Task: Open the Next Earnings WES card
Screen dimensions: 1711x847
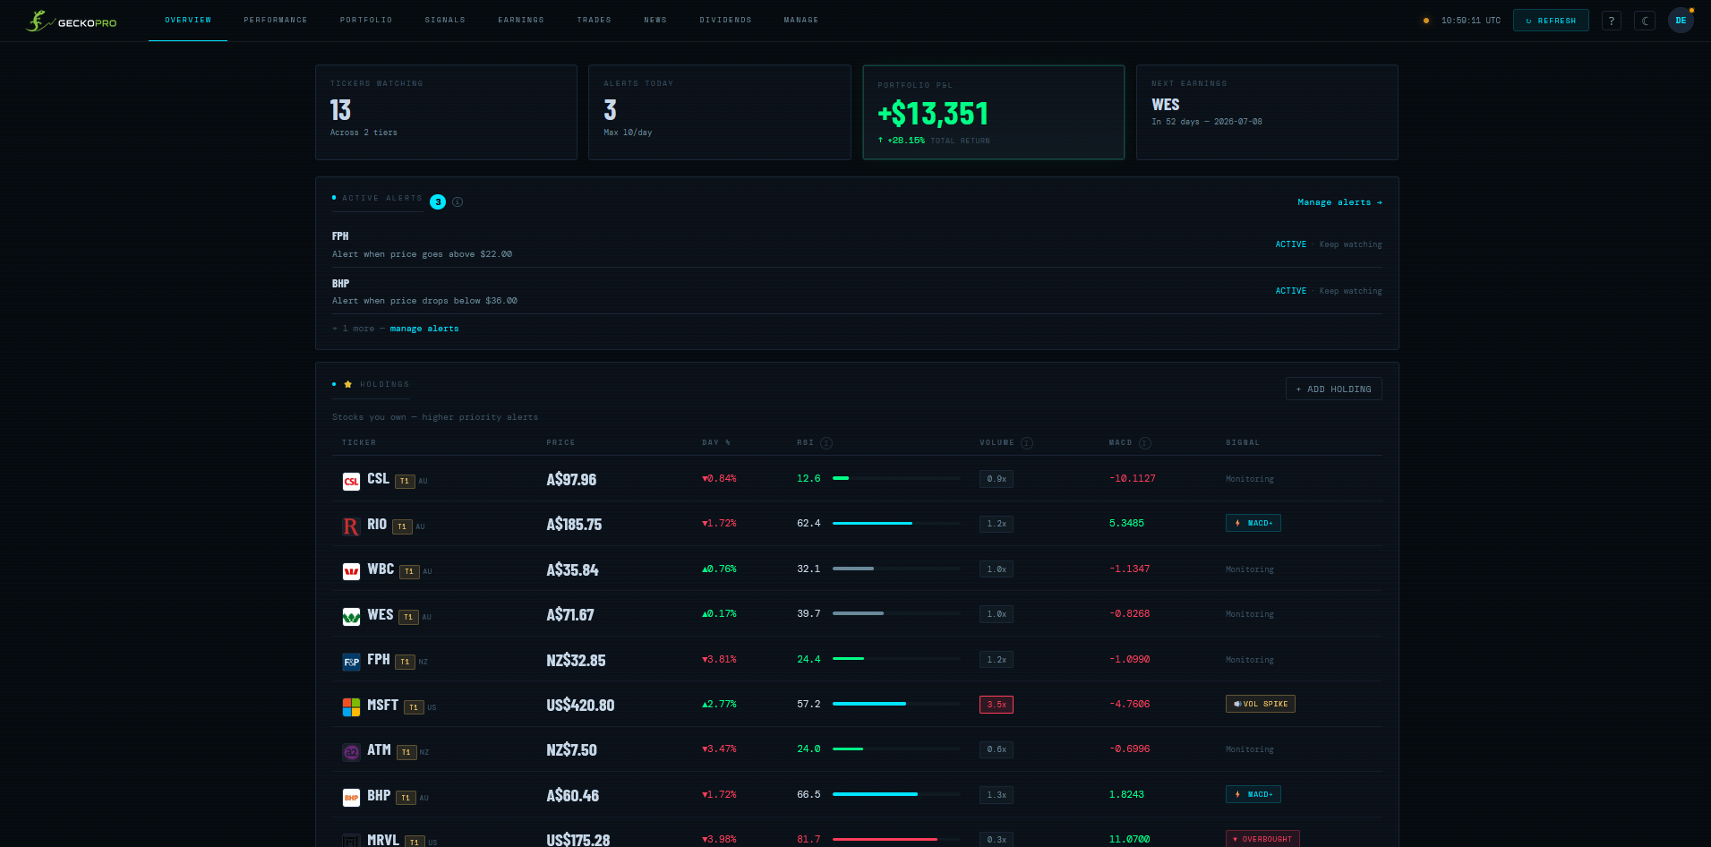Action: pos(1267,112)
